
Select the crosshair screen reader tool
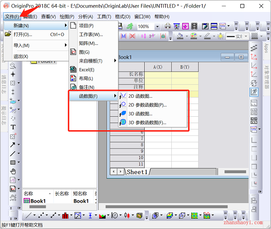[13, 74]
